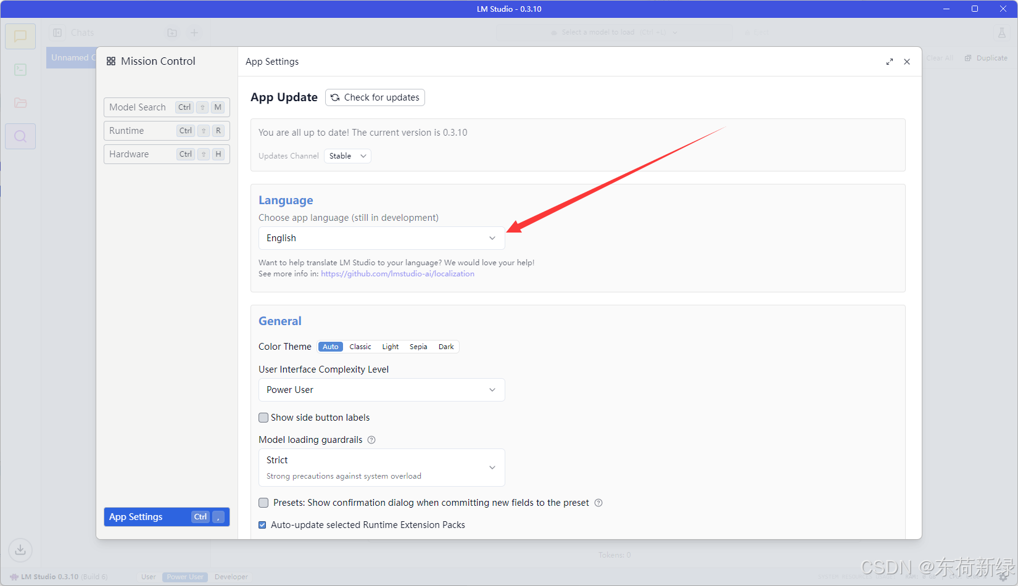
Task: Start a new chat with plus icon
Action: [194, 33]
